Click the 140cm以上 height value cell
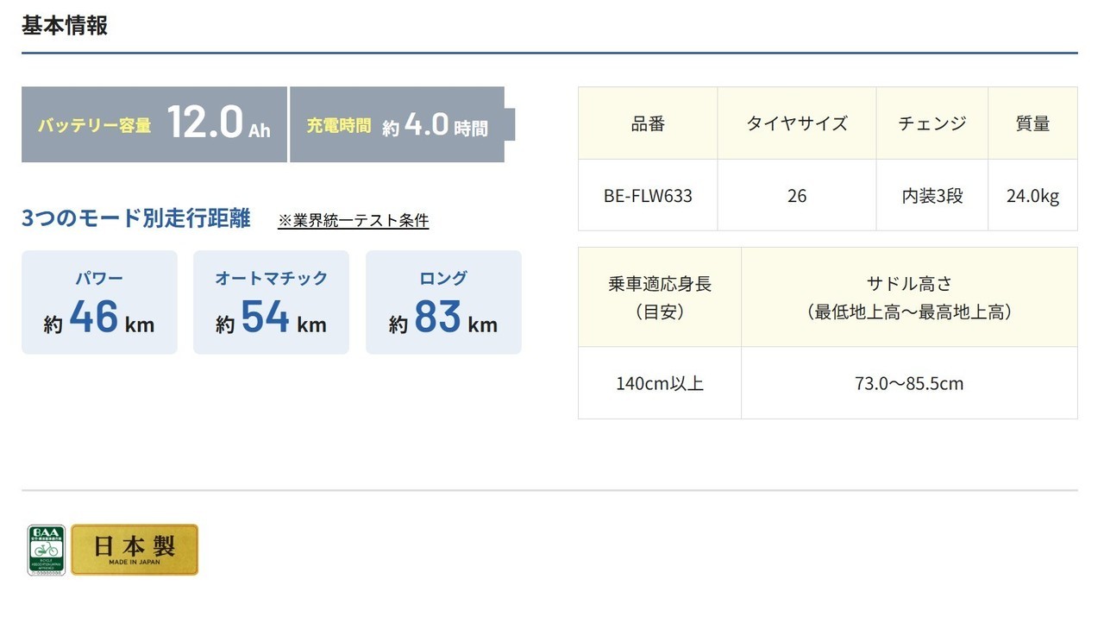 [660, 383]
